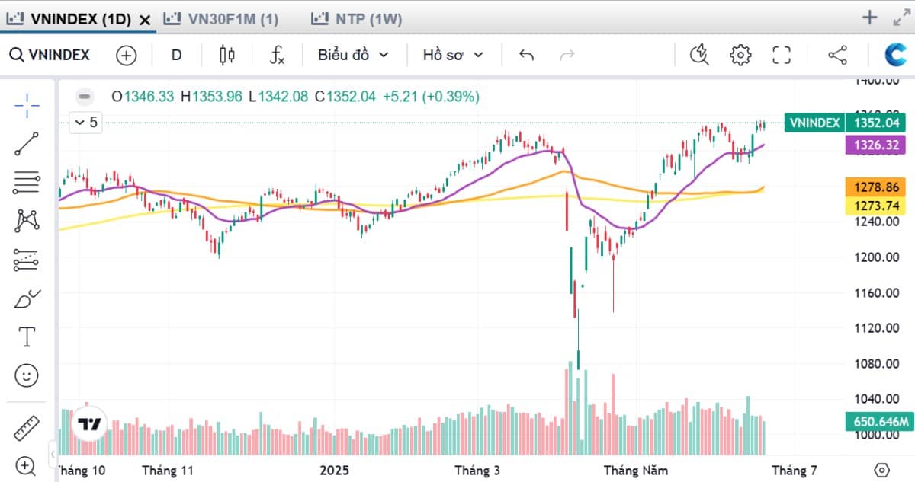Select the trend line drawing tool
Screen dimensions: 915x482
click(27, 144)
